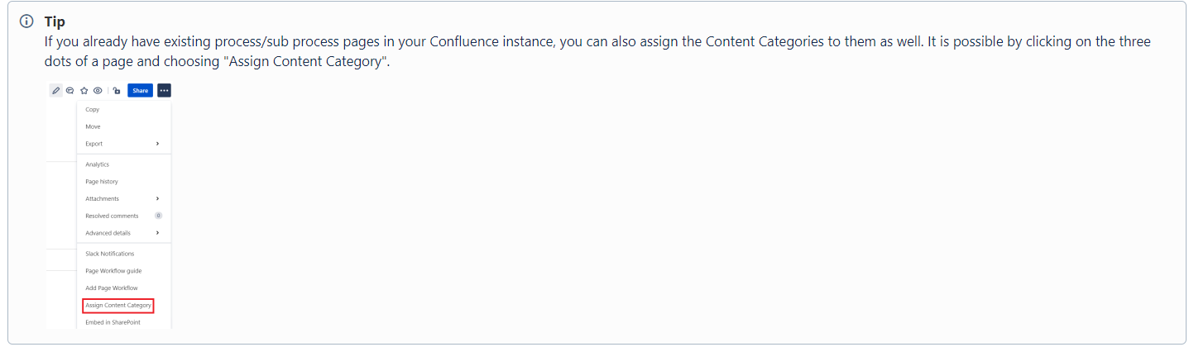1189x347 pixels.
Task: Click the Tip info icon
Action: pos(26,21)
